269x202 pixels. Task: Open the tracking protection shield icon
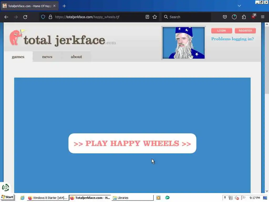(x=43, y=17)
